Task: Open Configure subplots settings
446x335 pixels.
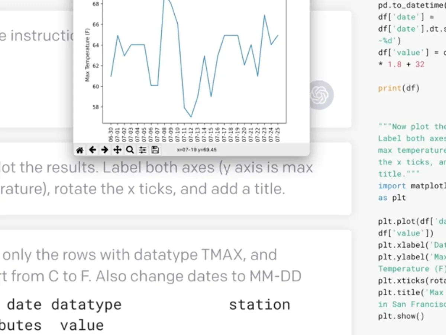Action: 143,150
